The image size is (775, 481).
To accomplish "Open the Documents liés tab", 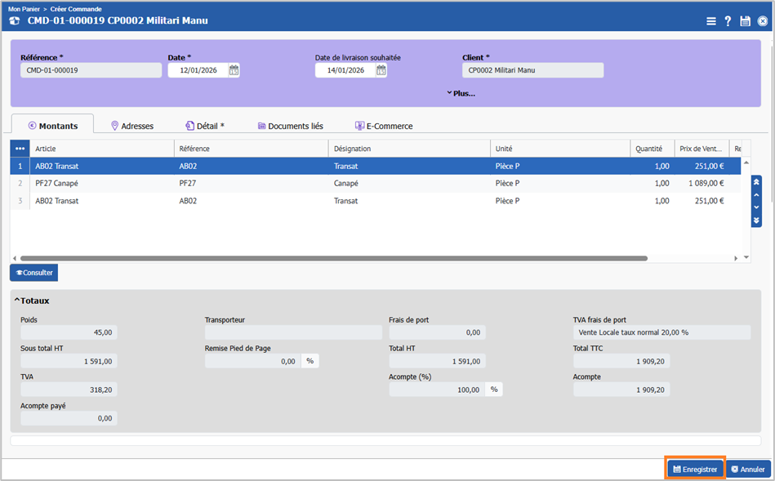I will [x=290, y=126].
